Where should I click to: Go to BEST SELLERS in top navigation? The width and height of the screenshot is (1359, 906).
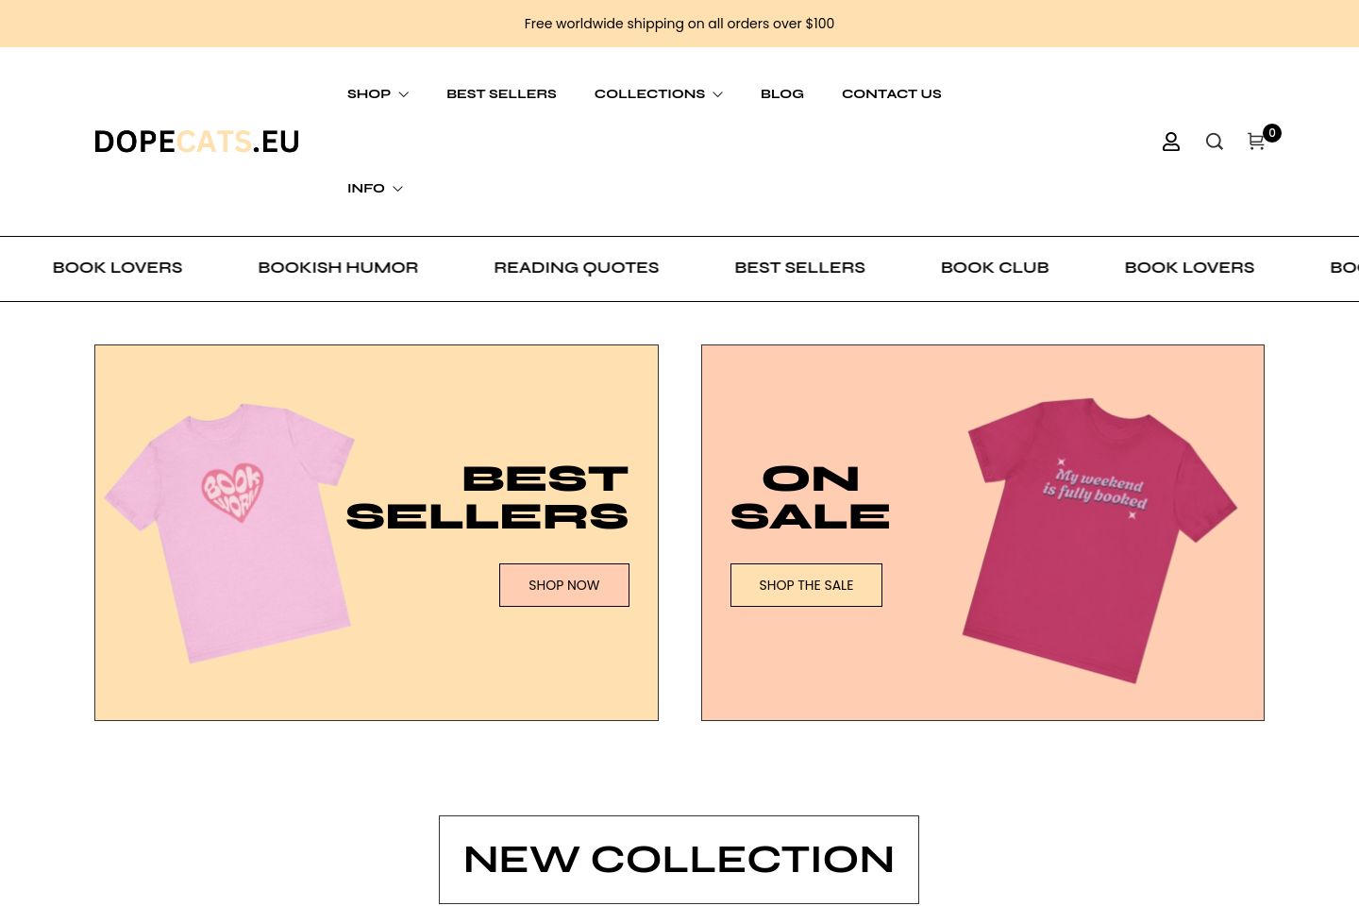pyautogui.click(x=501, y=93)
